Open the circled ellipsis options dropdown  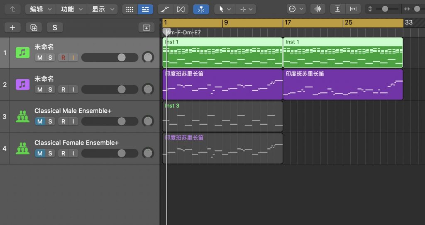coord(296,9)
